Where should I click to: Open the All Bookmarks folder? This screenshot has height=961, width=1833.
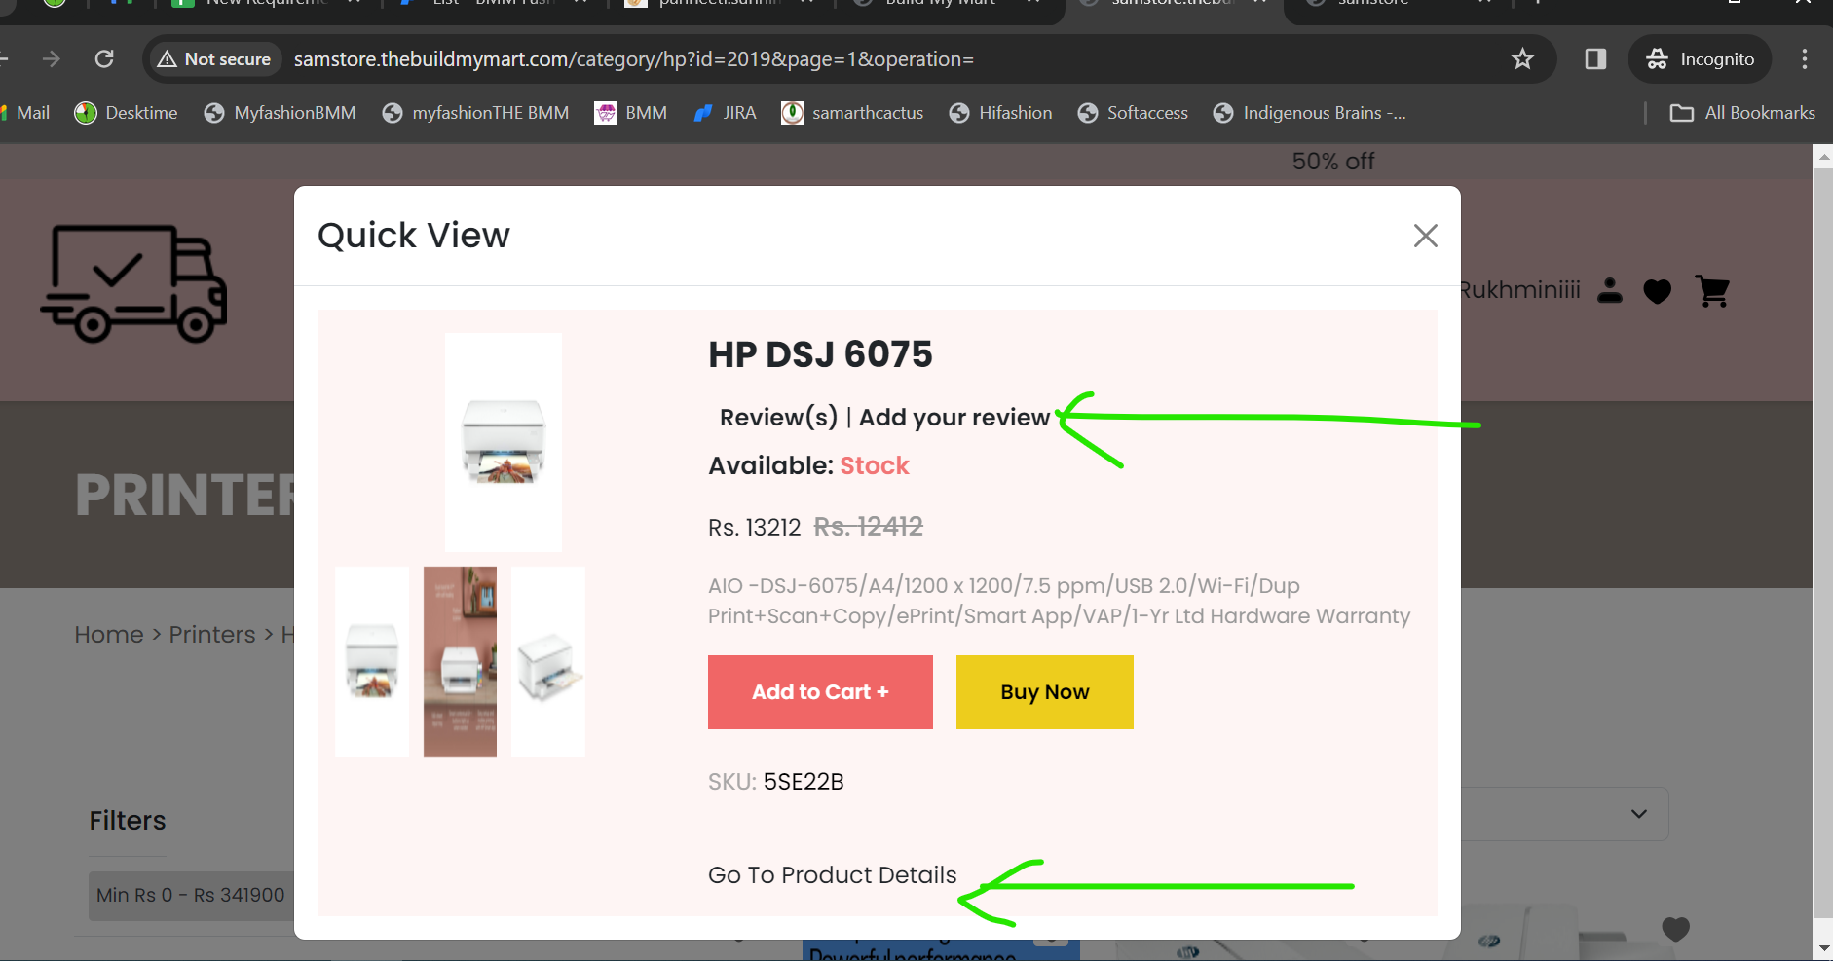1742,113
